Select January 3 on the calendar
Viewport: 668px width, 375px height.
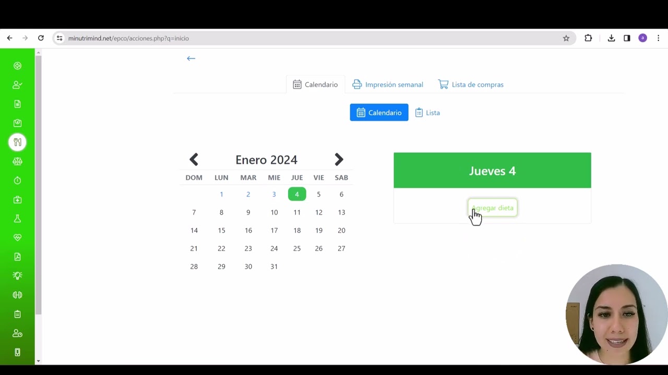point(274,194)
